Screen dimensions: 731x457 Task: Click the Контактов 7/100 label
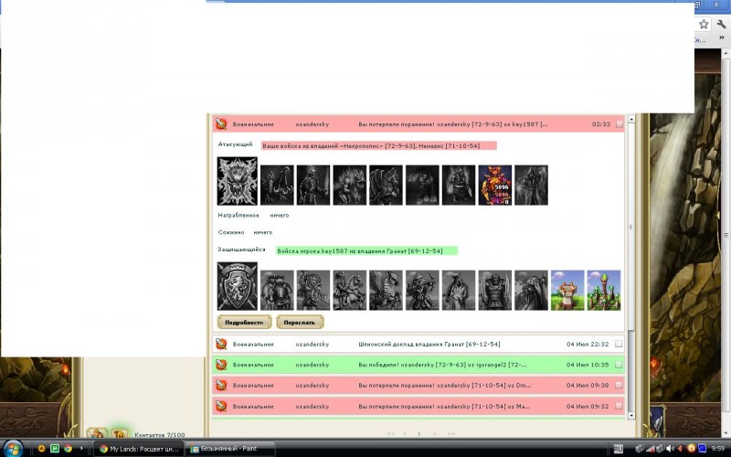point(159,435)
